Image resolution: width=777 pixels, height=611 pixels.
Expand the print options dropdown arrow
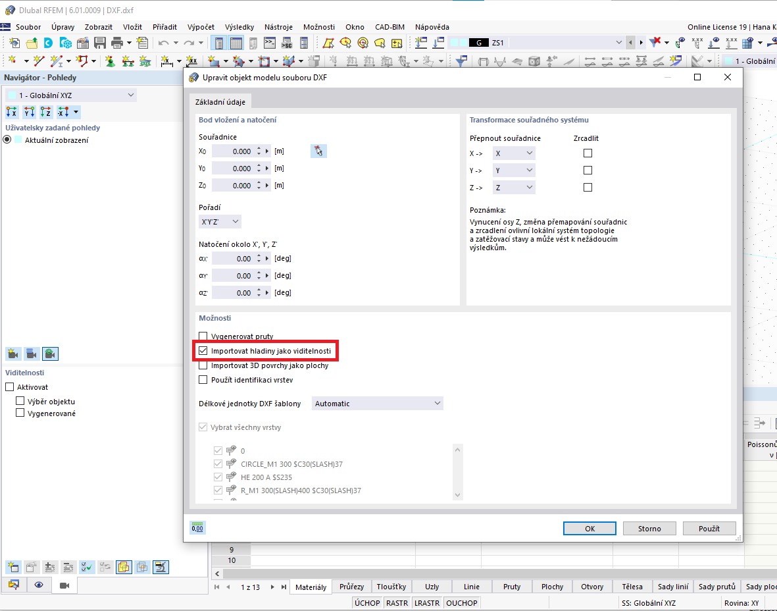(130, 43)
